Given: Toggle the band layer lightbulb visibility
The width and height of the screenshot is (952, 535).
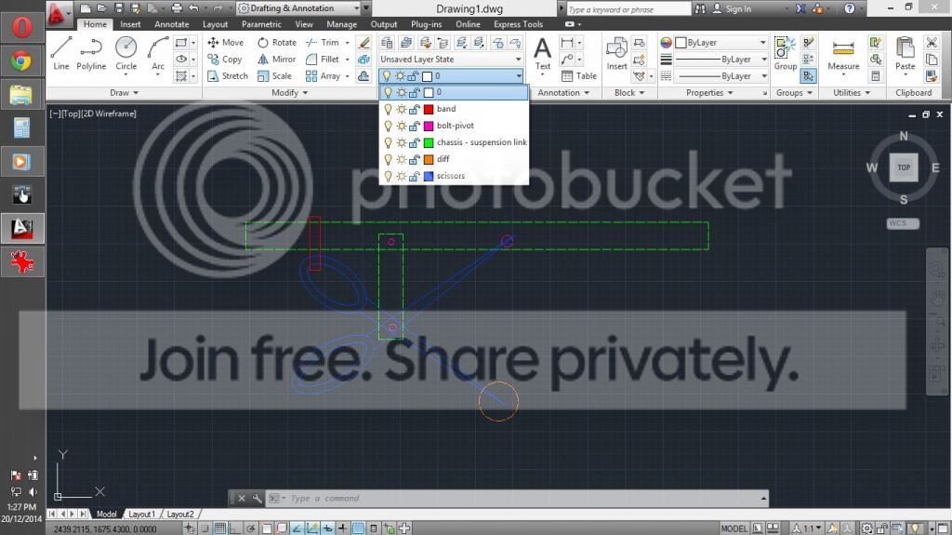Looking at the screenshot, I should [x=388, y=110].
